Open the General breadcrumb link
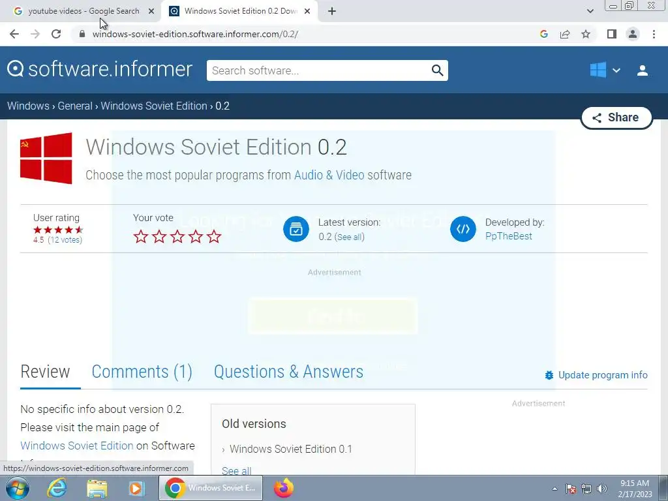This screenshot has width=668, height=501. point(75,106)
